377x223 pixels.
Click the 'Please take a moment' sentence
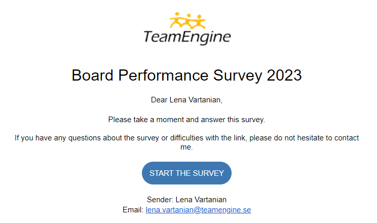[x=186, y=120]
